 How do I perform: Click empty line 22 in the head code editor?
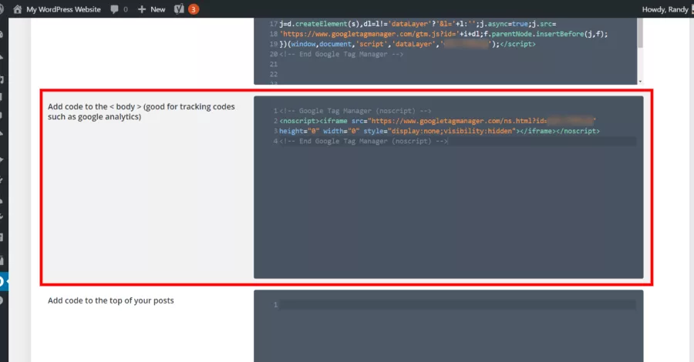pos(457,74)
